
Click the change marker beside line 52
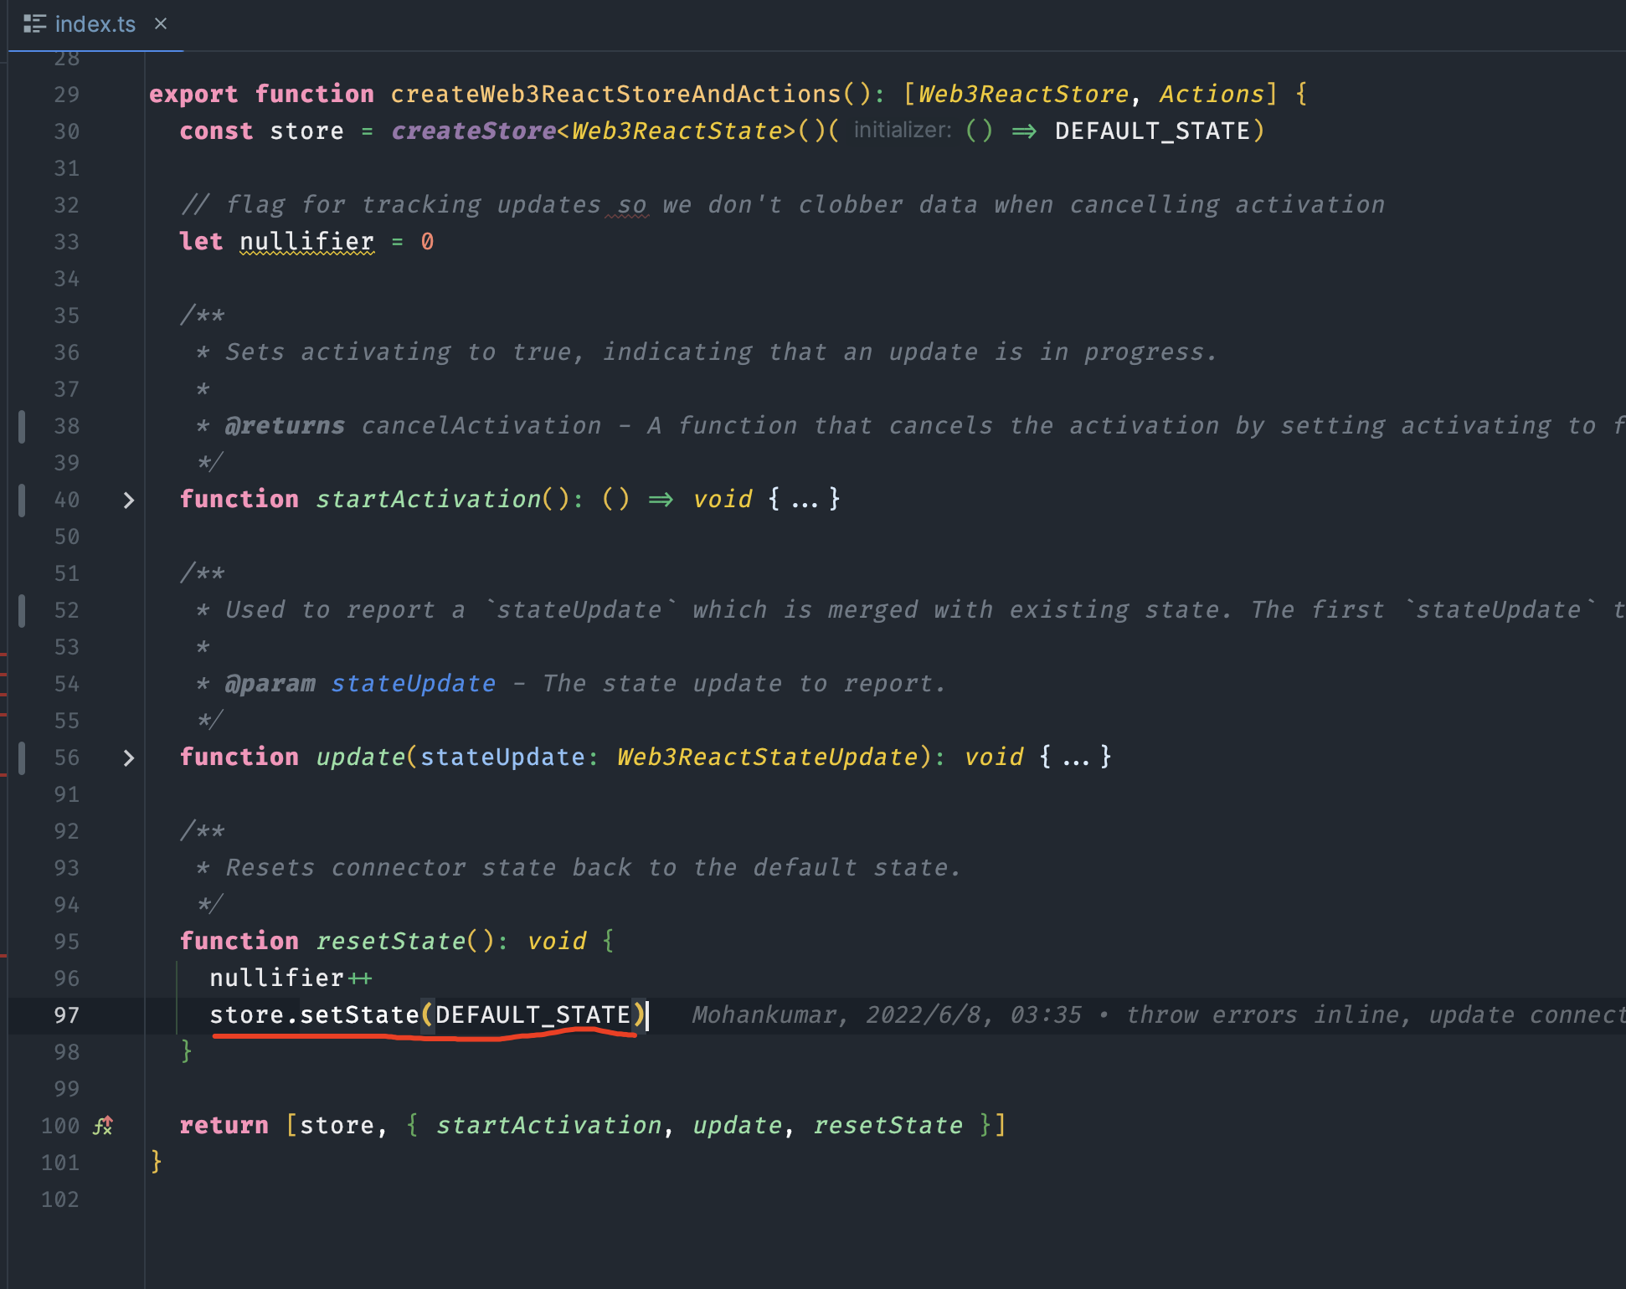(x=22, y=610)
